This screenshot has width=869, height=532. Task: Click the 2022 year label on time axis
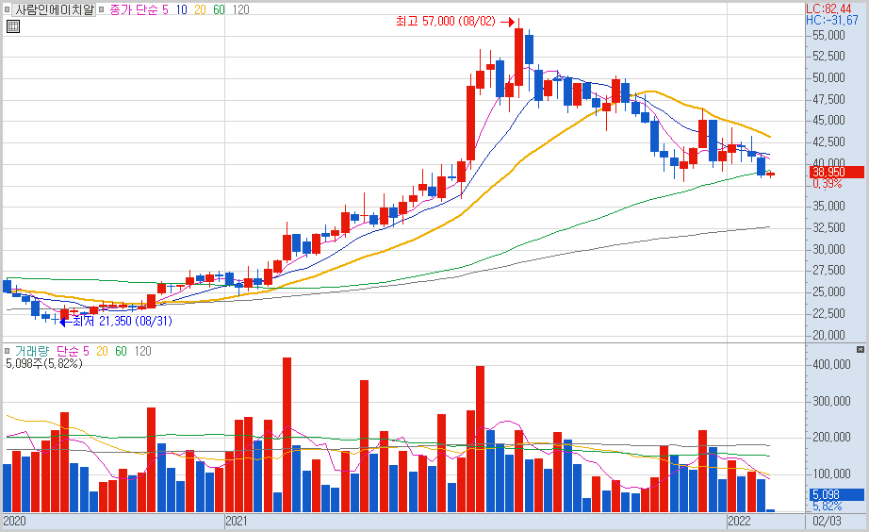tap(739, 521)
